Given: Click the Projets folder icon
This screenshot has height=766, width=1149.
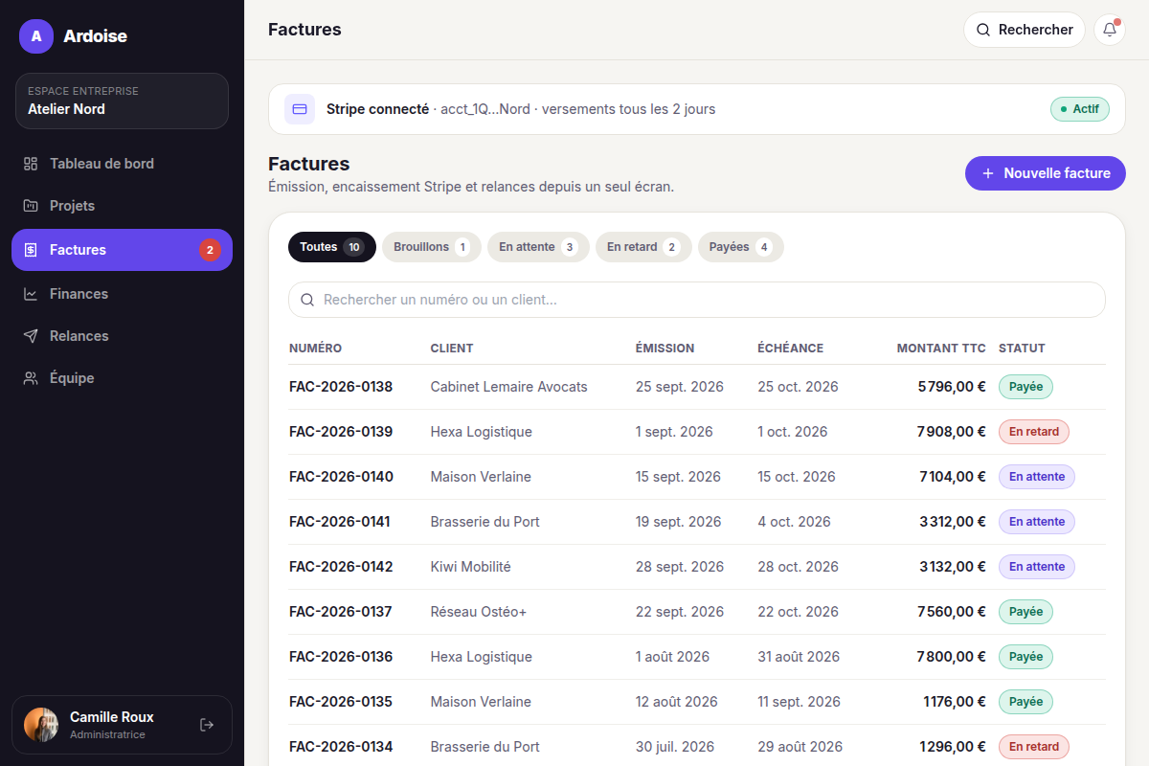Looking at the screenshot, I should 31,206.
